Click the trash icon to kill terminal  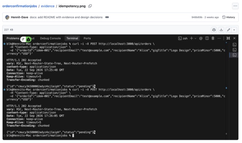pyautogui.click(x=213, y=38)
